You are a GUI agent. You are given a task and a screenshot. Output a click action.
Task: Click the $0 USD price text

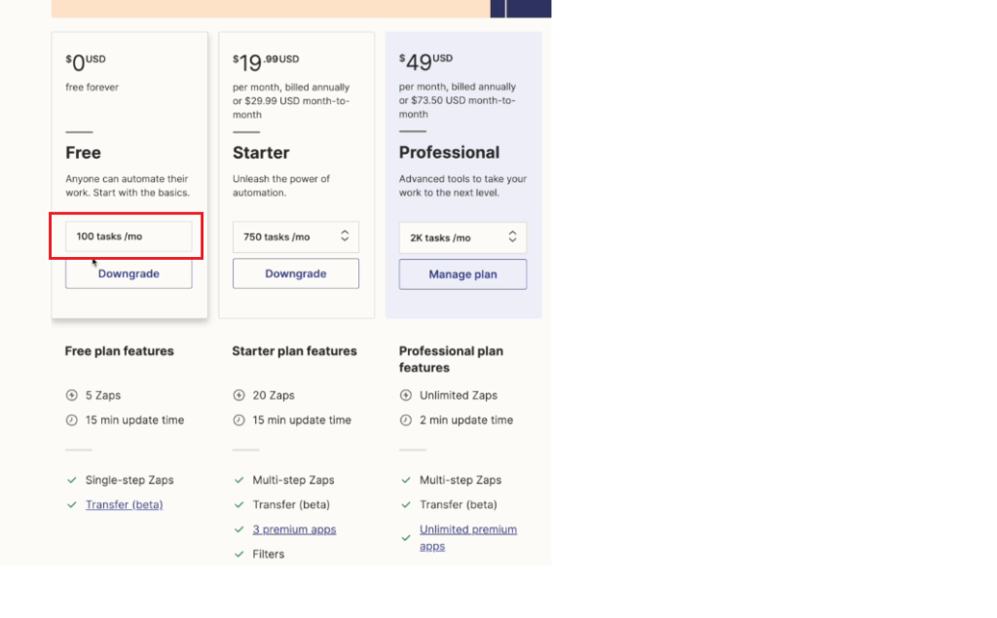tap(86, 62)
